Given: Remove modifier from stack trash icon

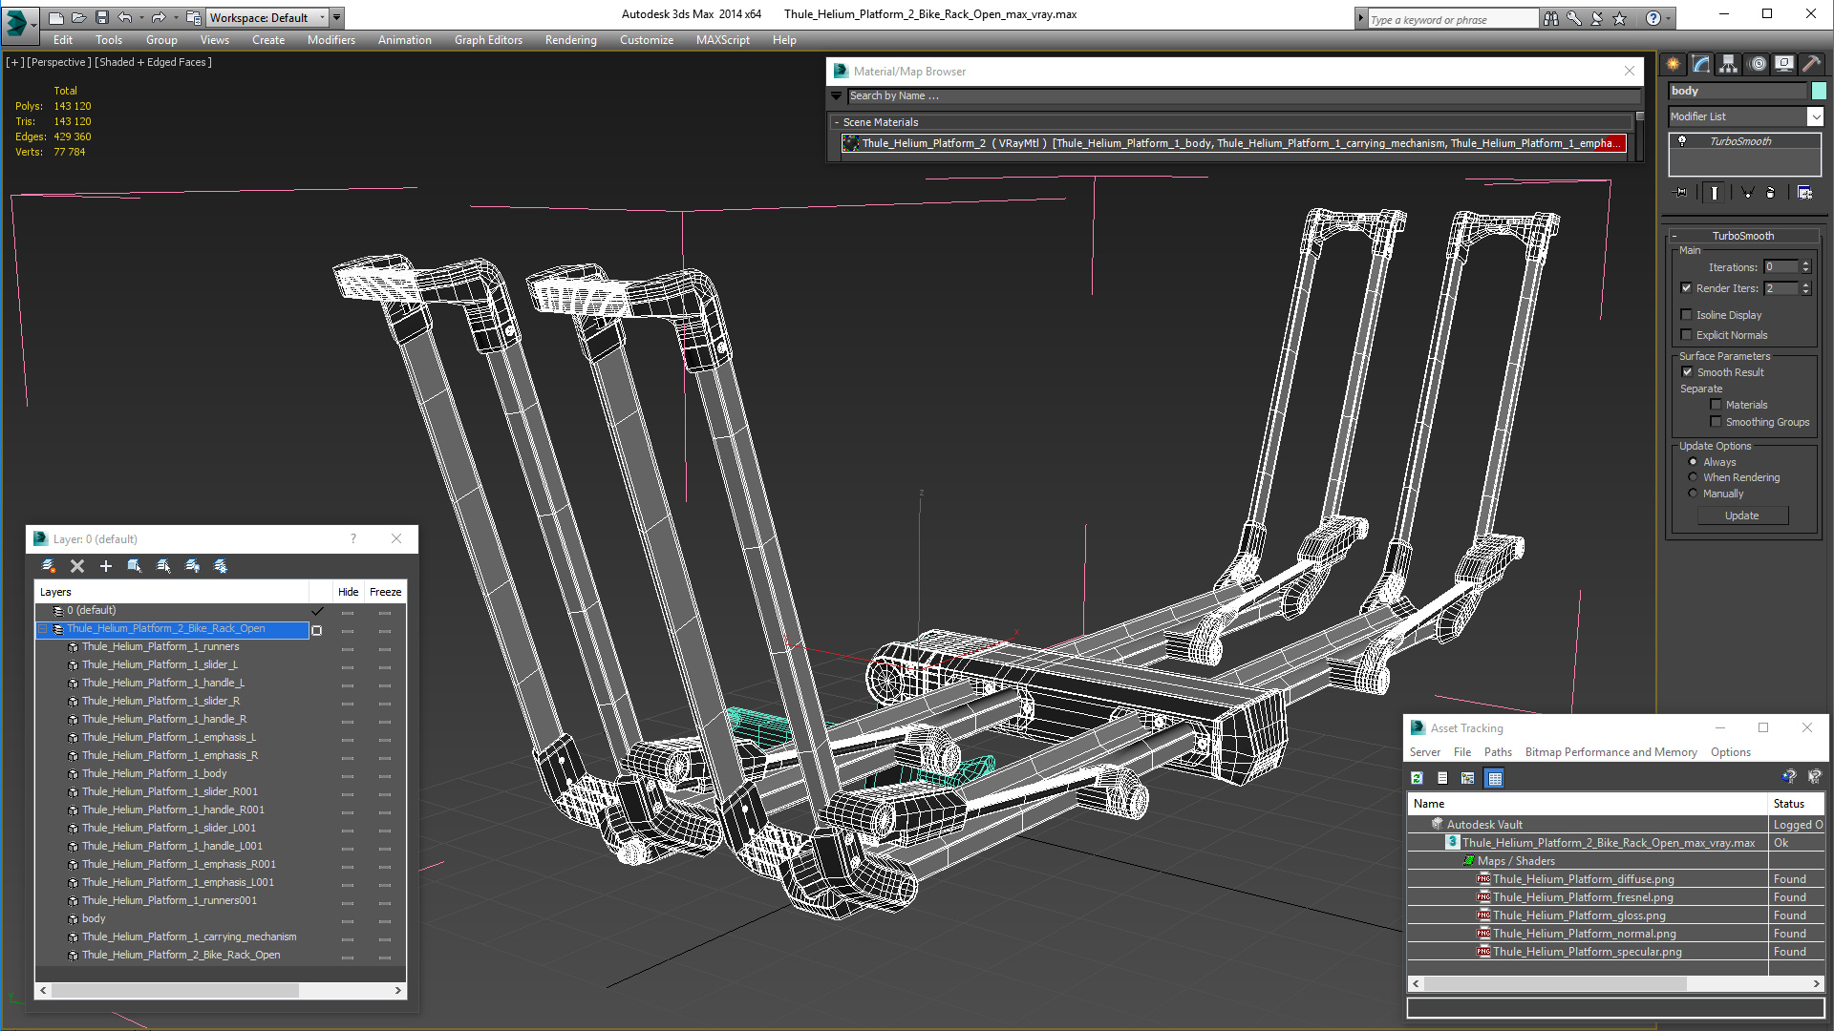Looking at the screenshot, I should tap(1771, 193).
